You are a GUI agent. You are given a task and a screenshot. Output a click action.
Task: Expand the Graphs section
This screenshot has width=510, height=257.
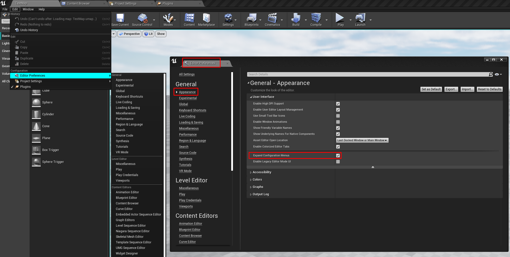(251, 187)
